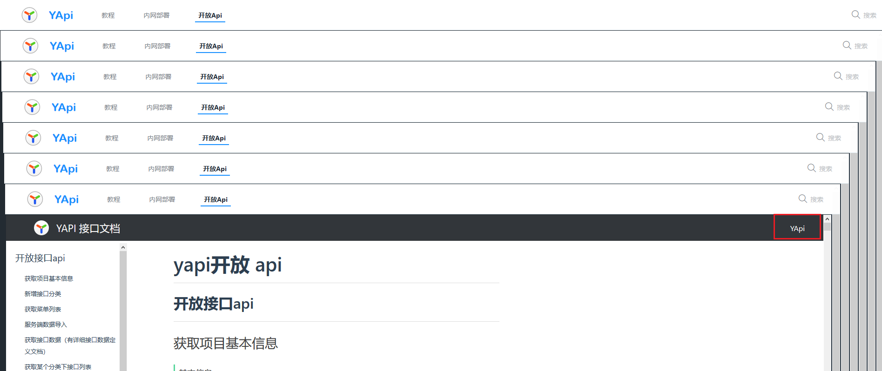Switch to the 开放Api tab
This screenshot has height=371, width=882.
209,15
